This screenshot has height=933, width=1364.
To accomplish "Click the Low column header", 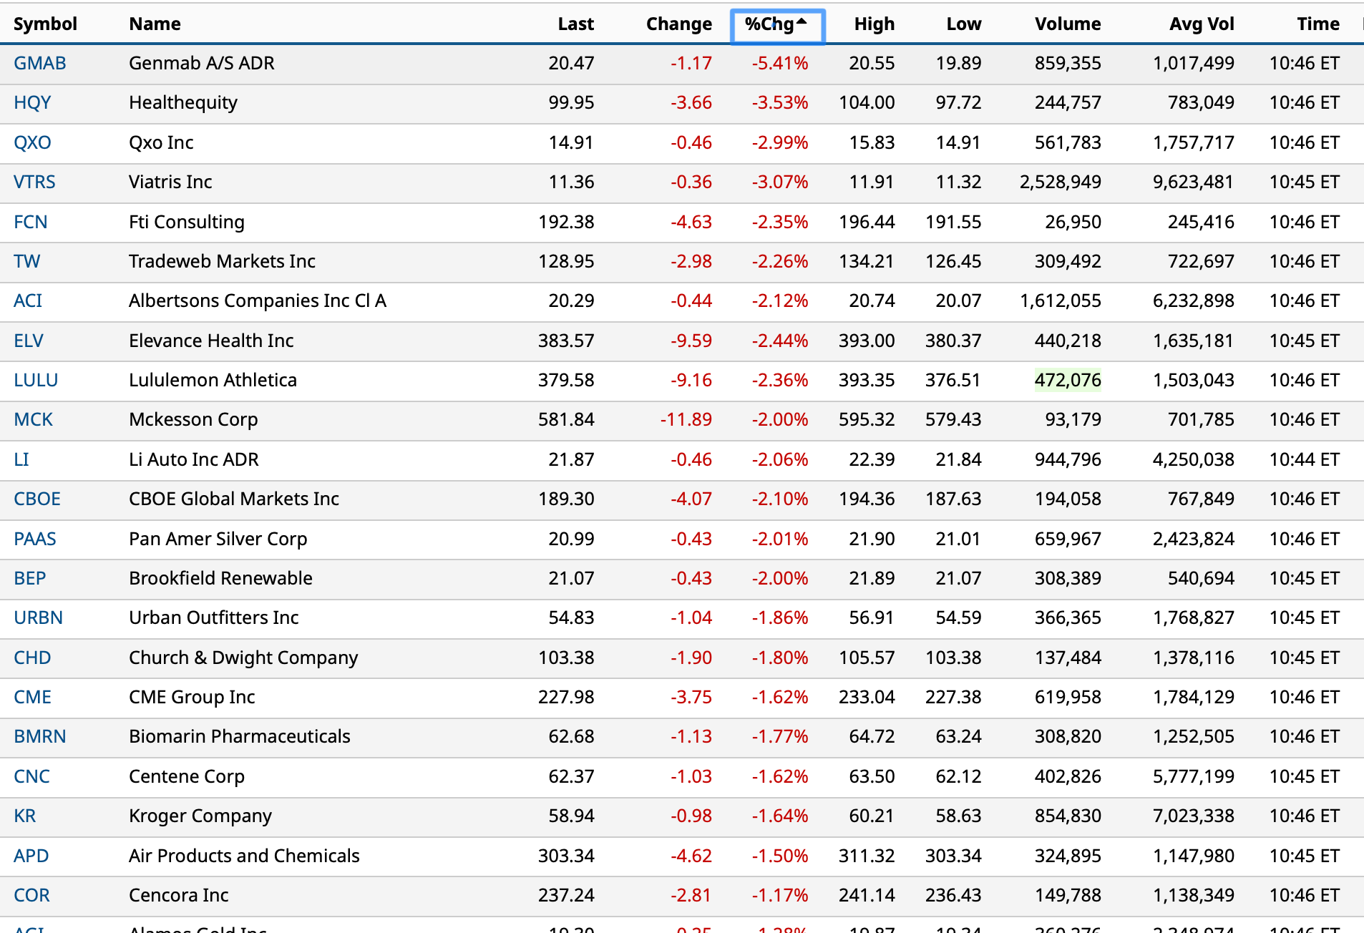I will point(963,24).
